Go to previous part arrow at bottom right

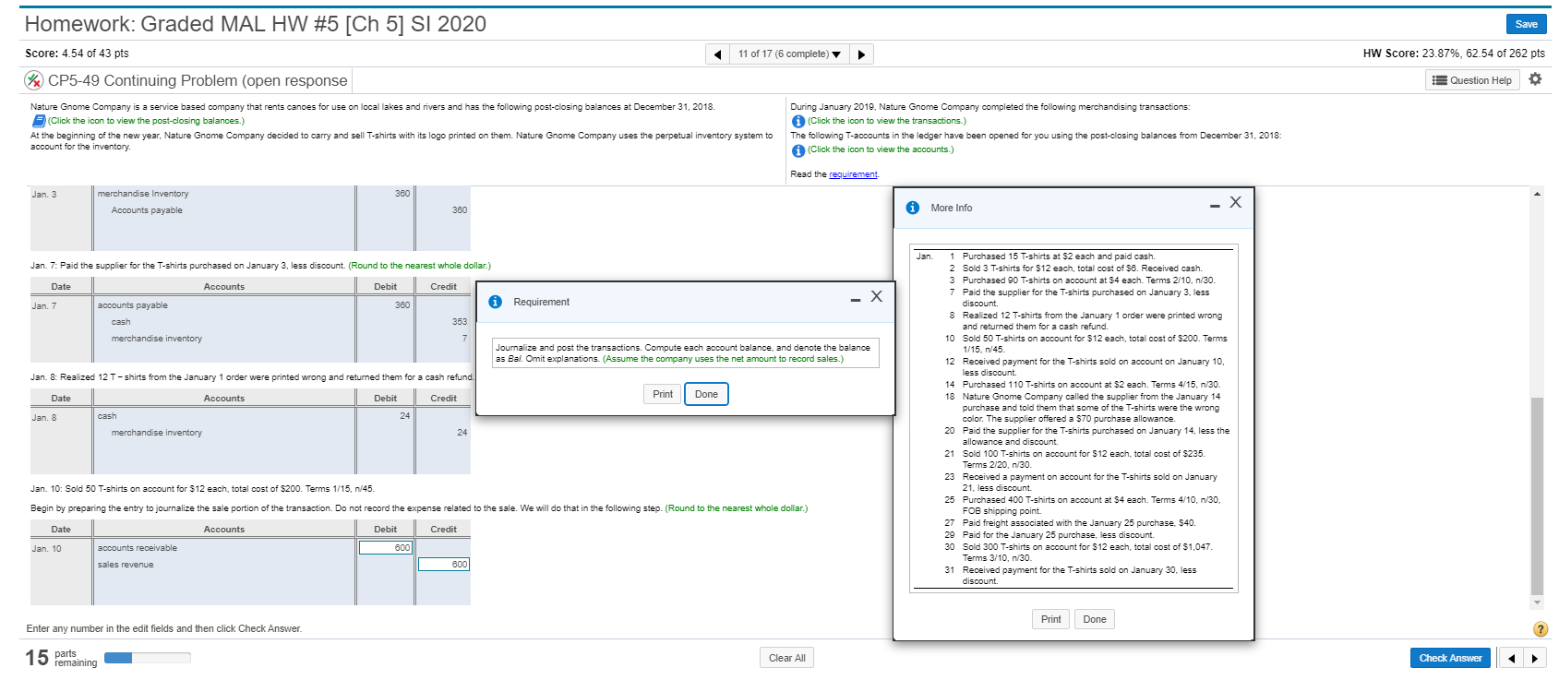(x=1511, y=658)
